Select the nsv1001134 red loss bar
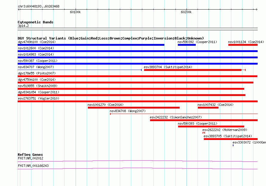Screen dimensions: 266x186 coord(243,45)
